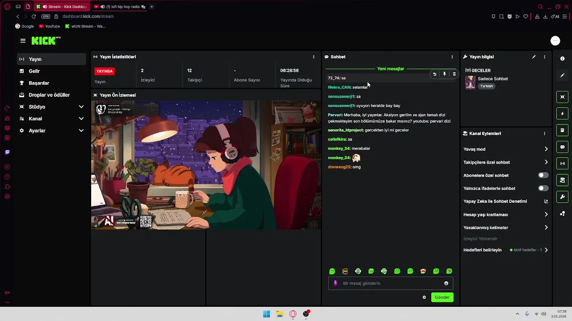Viewport: 572px width, 321px height.
Task: Toggle Abonelere özel sohbet switch
Action: [543, 176]
